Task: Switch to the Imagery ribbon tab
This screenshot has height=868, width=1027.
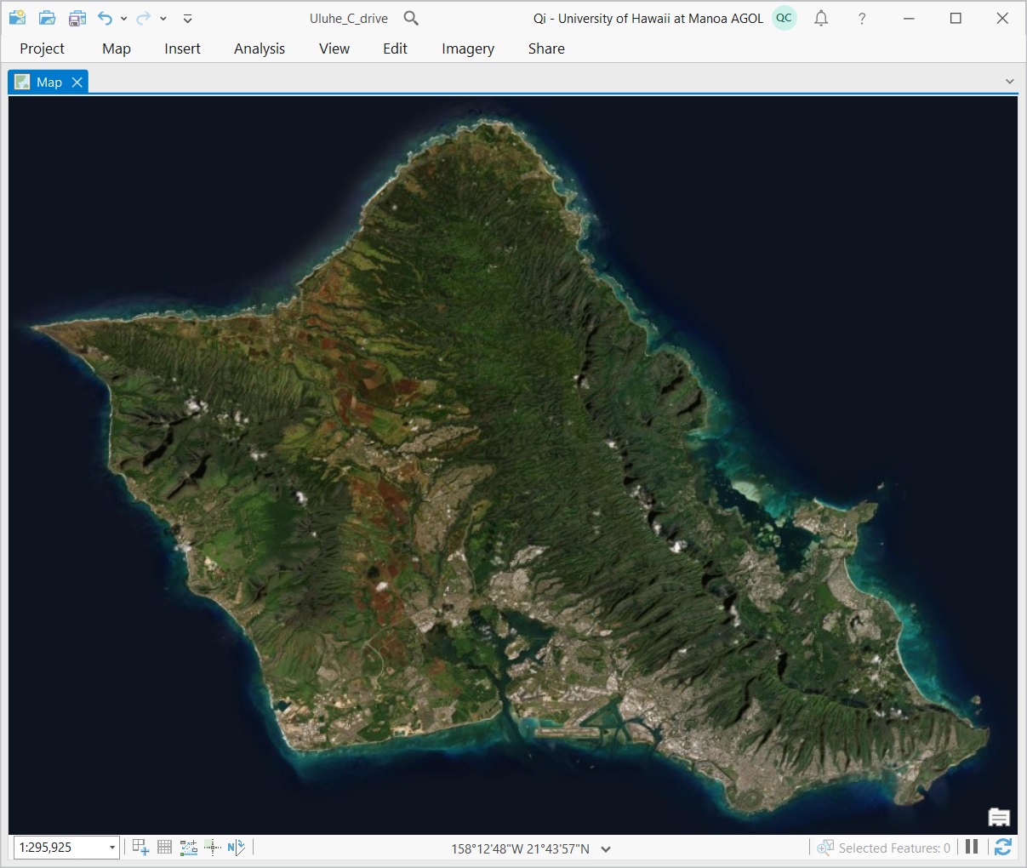Action: (x=468, y=49)
